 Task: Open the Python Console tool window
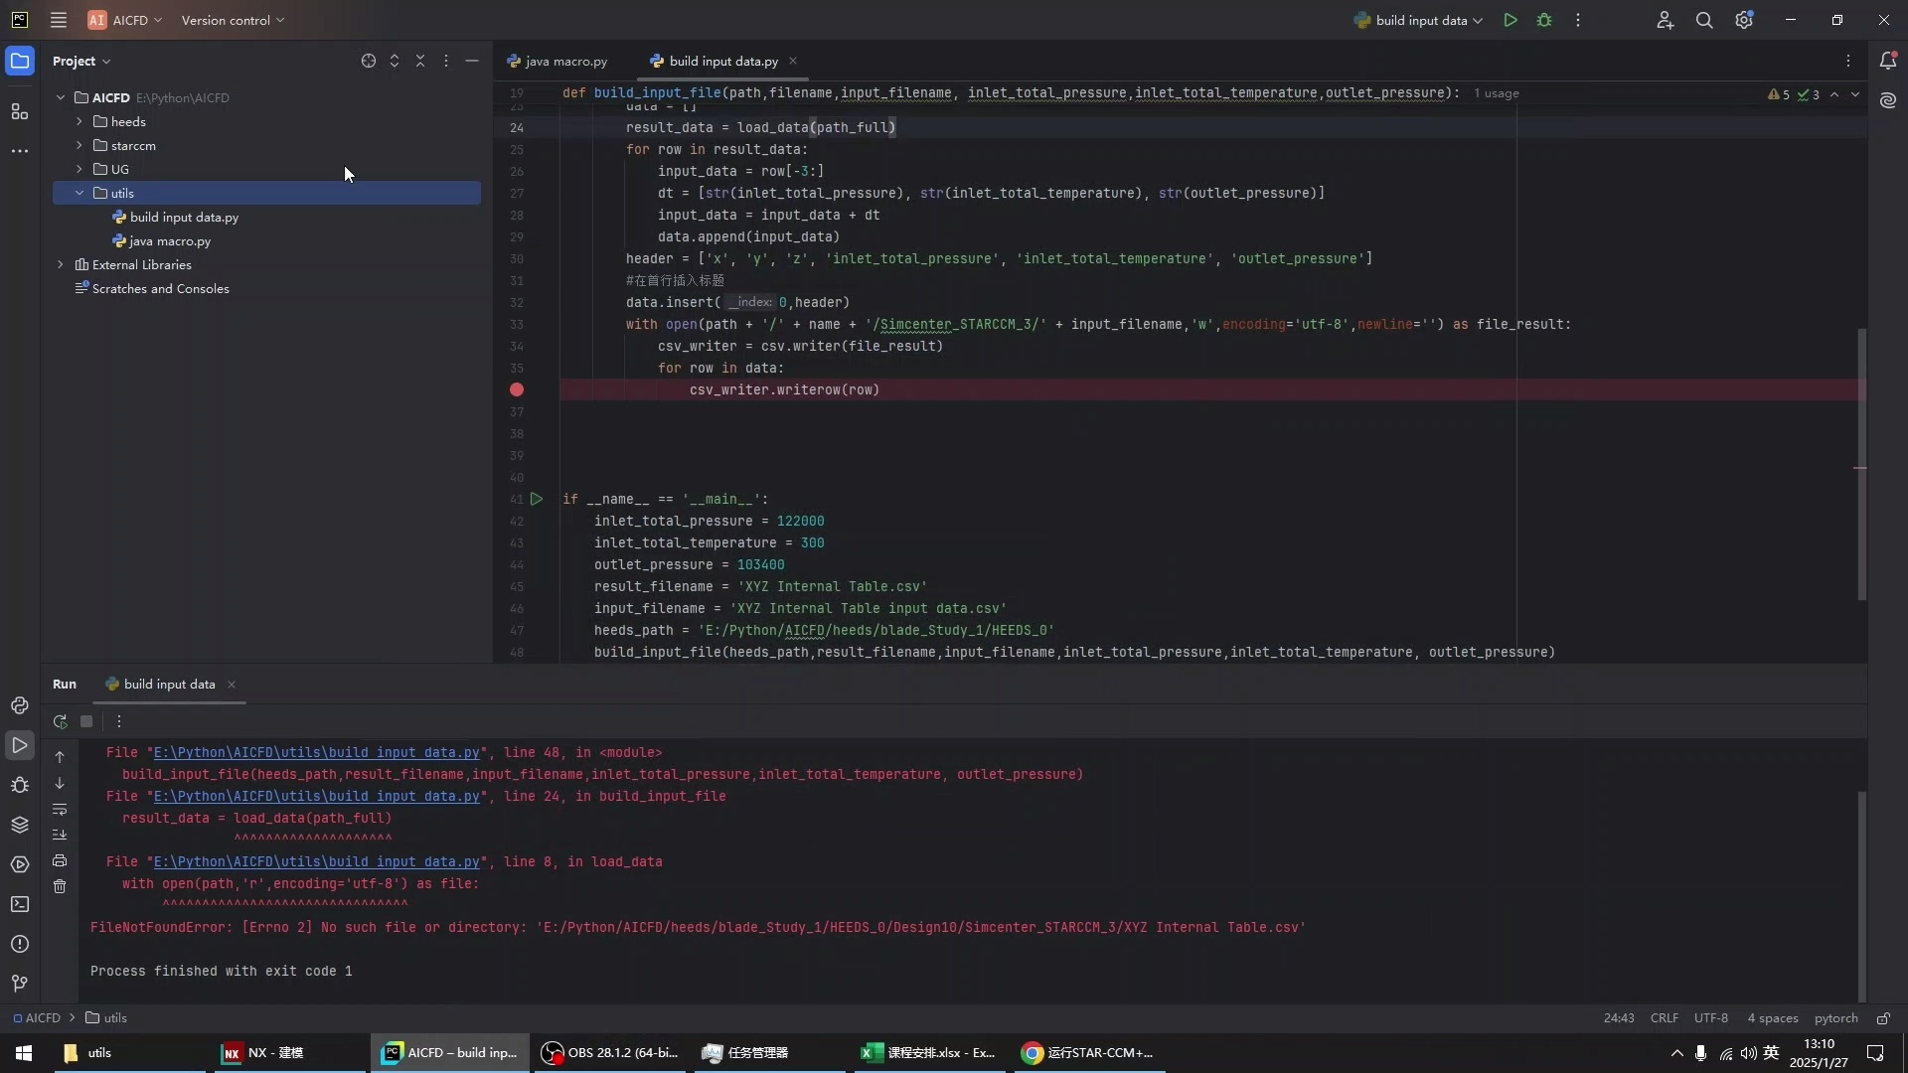[19, 705]
